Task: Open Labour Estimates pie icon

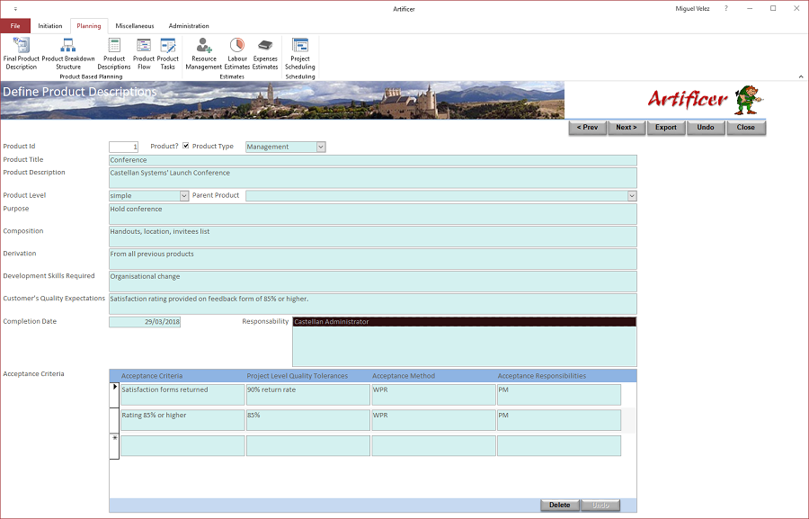Action: [237, 54]
